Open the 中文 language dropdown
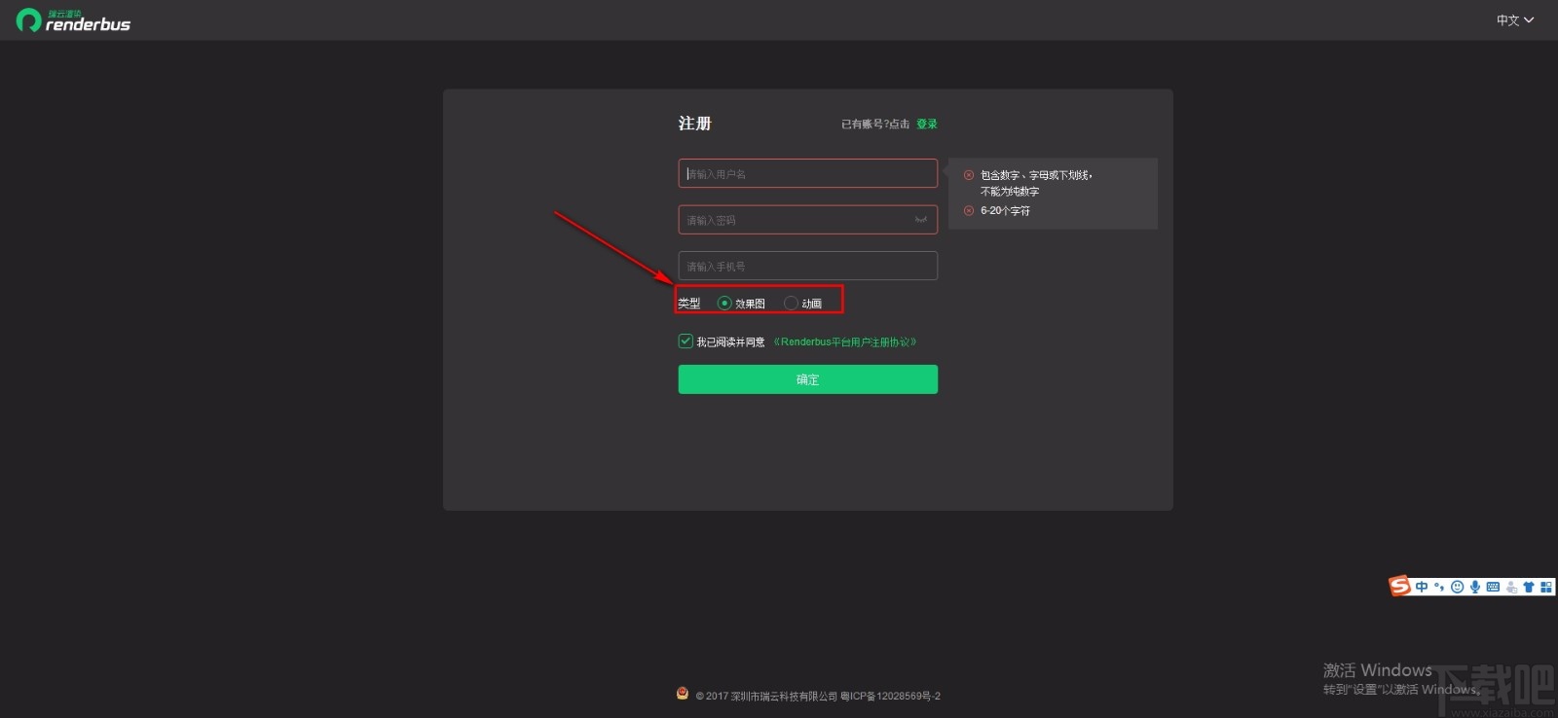 click(x=1514, y=19)
